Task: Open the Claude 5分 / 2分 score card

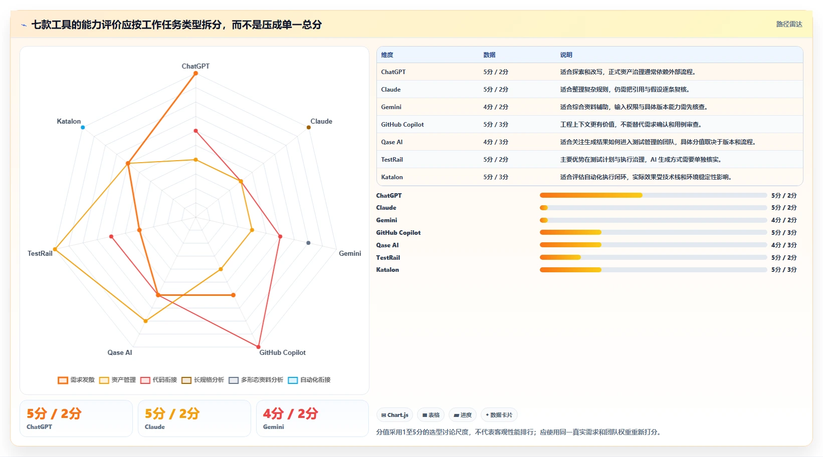Action: click(x=194, y=418)
